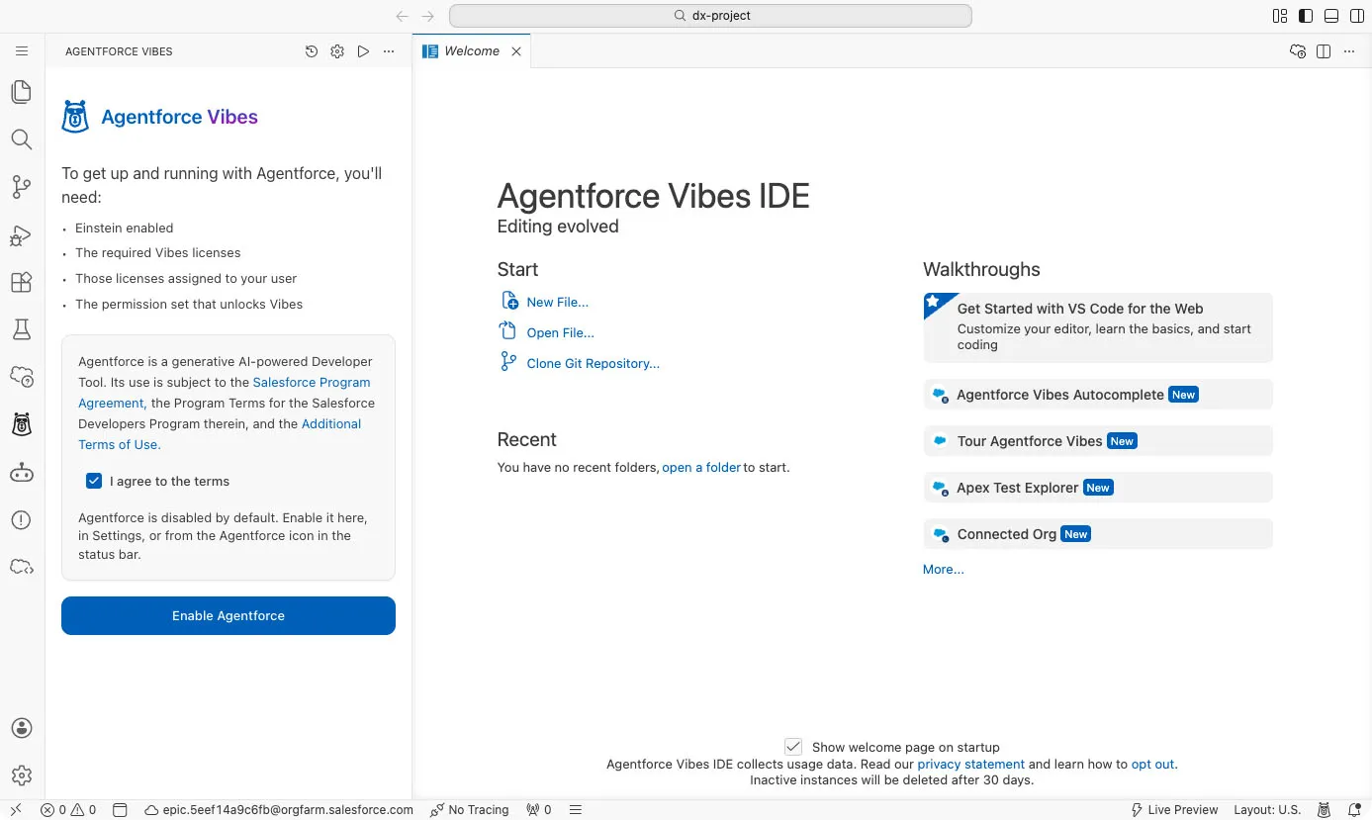Open Agentforce Vibes history icon
The height and width of the screenshot is (820, 1372).
coord(312,51)
